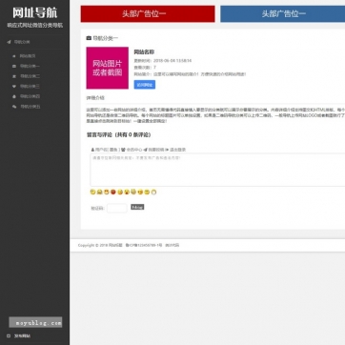Open the red 头部广告位一 banner
345x345 pixels.
148,14
